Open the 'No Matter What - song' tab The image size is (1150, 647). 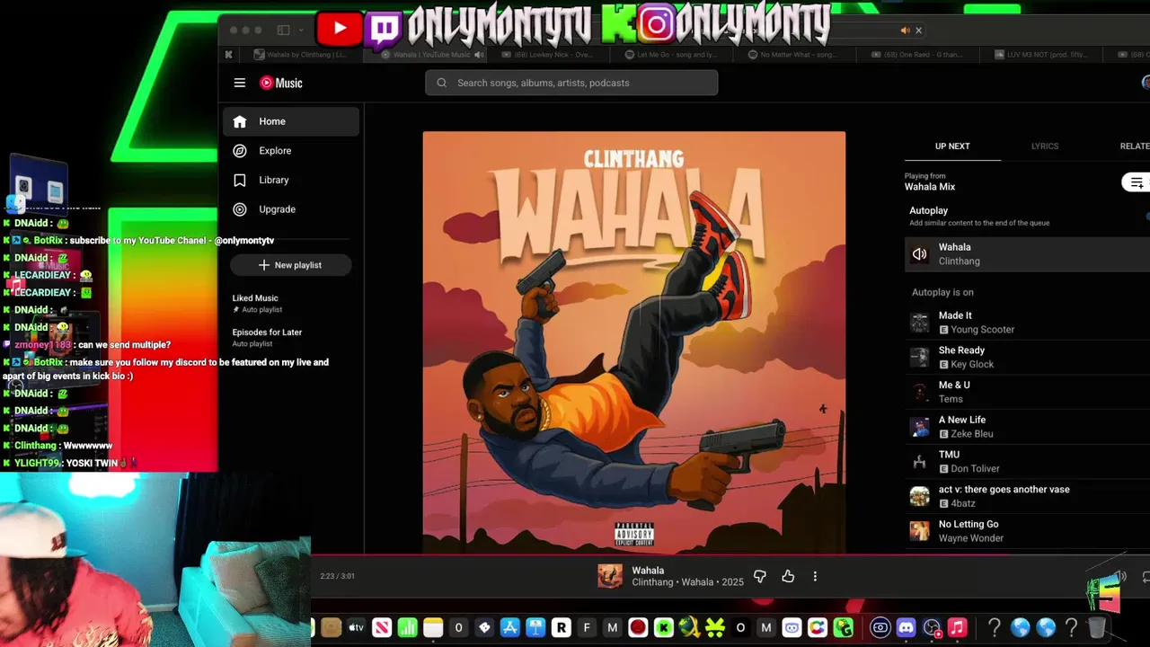tap(792, 55)
